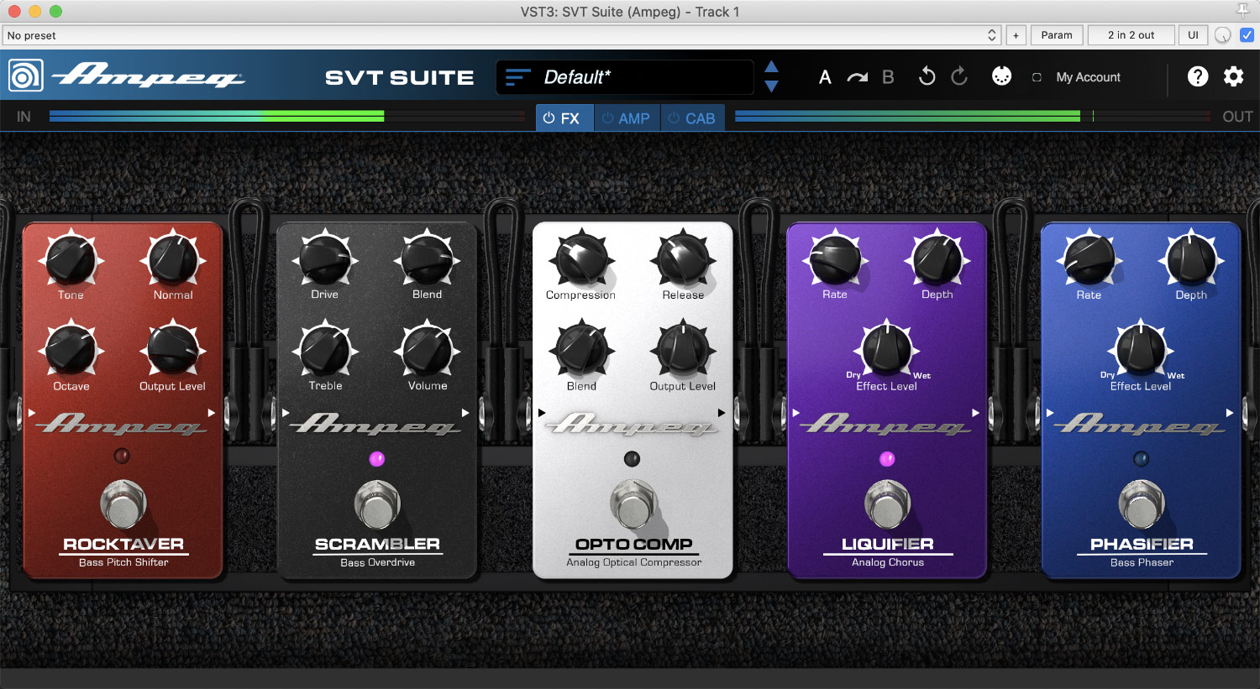The image size is (1260, 689).
Task: Click the Ampeg circular logo icon
Action: [25, 76]
